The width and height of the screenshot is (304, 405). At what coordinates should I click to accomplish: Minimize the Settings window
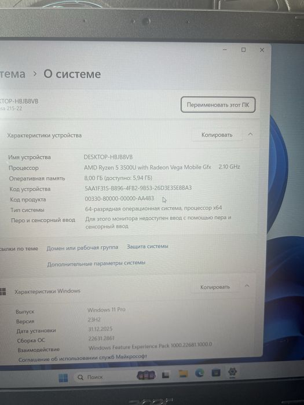pos(225,49)
